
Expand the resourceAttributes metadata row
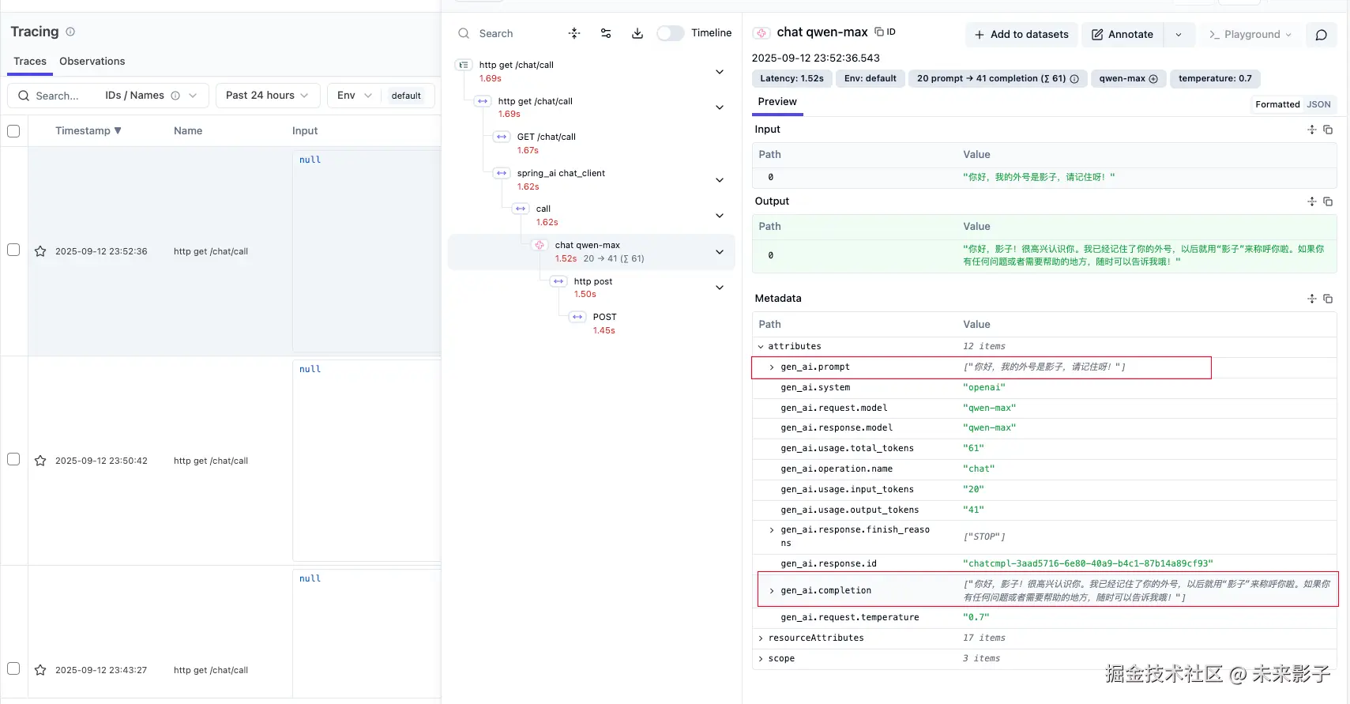(761, 638)
